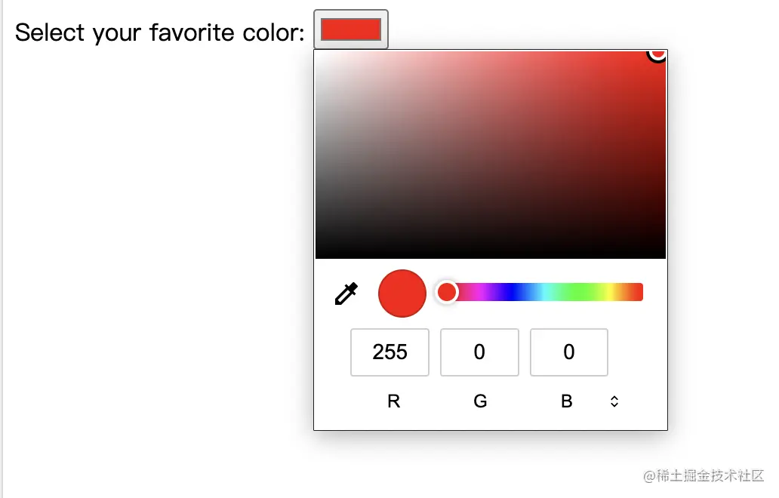Click inside the G value input field
This screenshot has height=498, width=779.
coord(479,352)
